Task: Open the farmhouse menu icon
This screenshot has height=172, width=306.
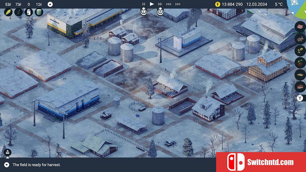Action: click(x=300, y=87)
